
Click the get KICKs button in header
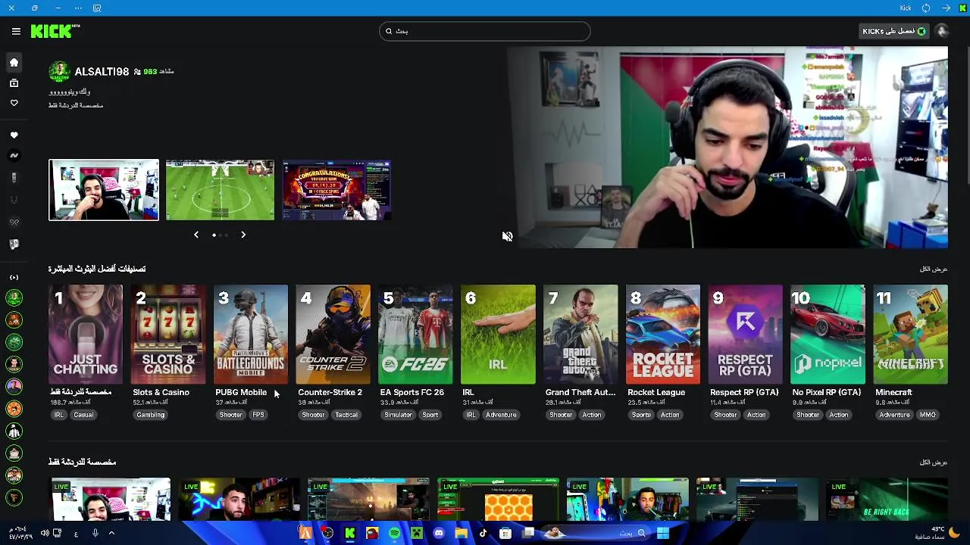click(x=894, y=31)
